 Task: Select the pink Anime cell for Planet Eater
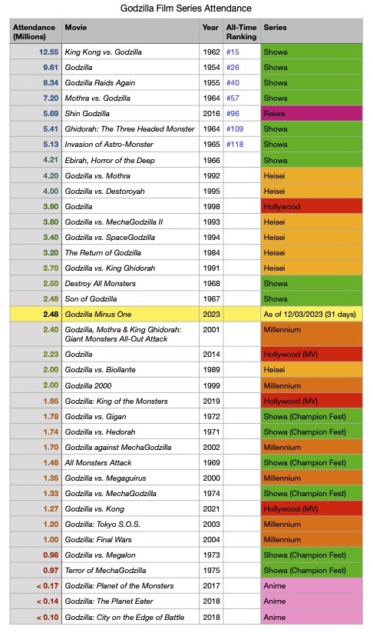(x=312, y=601)
